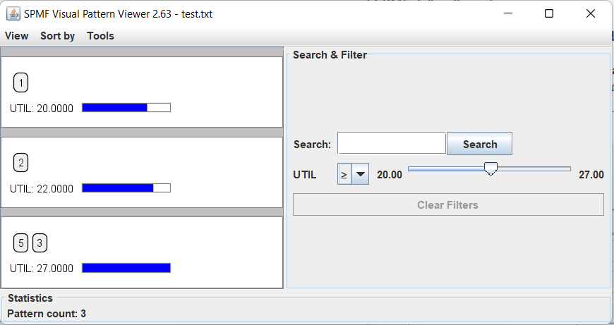
Task: Click the Clear Filters button
Action: 448,205
